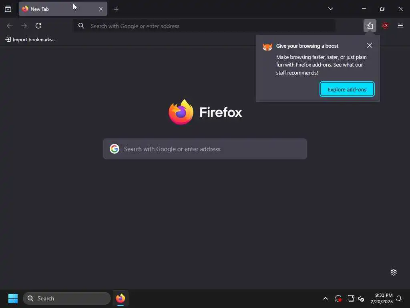Screen dimensions: 410x308
Task: Reload the current page
Action: [x=38, y=26]
